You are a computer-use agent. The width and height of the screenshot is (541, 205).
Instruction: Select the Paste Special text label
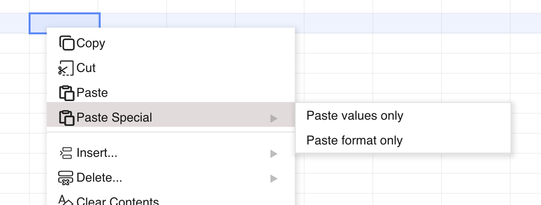(114, 118)
